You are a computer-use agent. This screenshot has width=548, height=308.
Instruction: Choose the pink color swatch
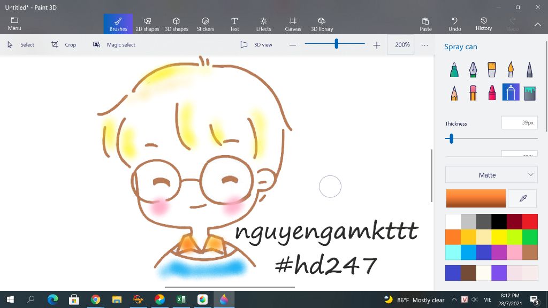pyautogui.click(x=514, y=252)
